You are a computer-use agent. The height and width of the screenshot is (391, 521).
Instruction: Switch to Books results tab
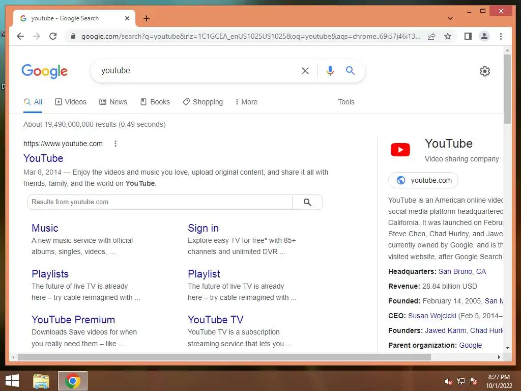[x=155, y=102]
